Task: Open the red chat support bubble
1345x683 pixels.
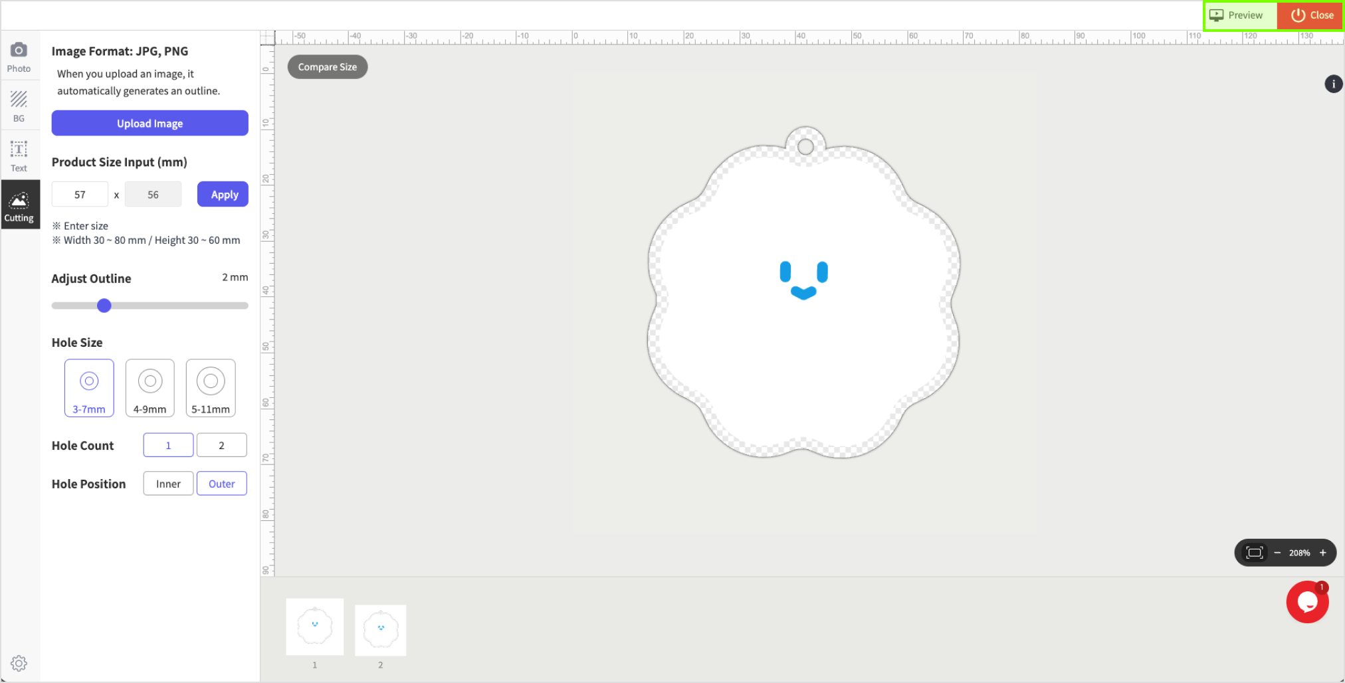Action: (1306, 602)
